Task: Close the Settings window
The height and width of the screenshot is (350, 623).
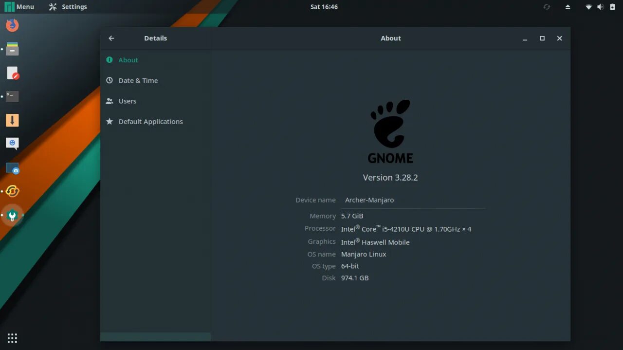Action: (x=560, y=38)
